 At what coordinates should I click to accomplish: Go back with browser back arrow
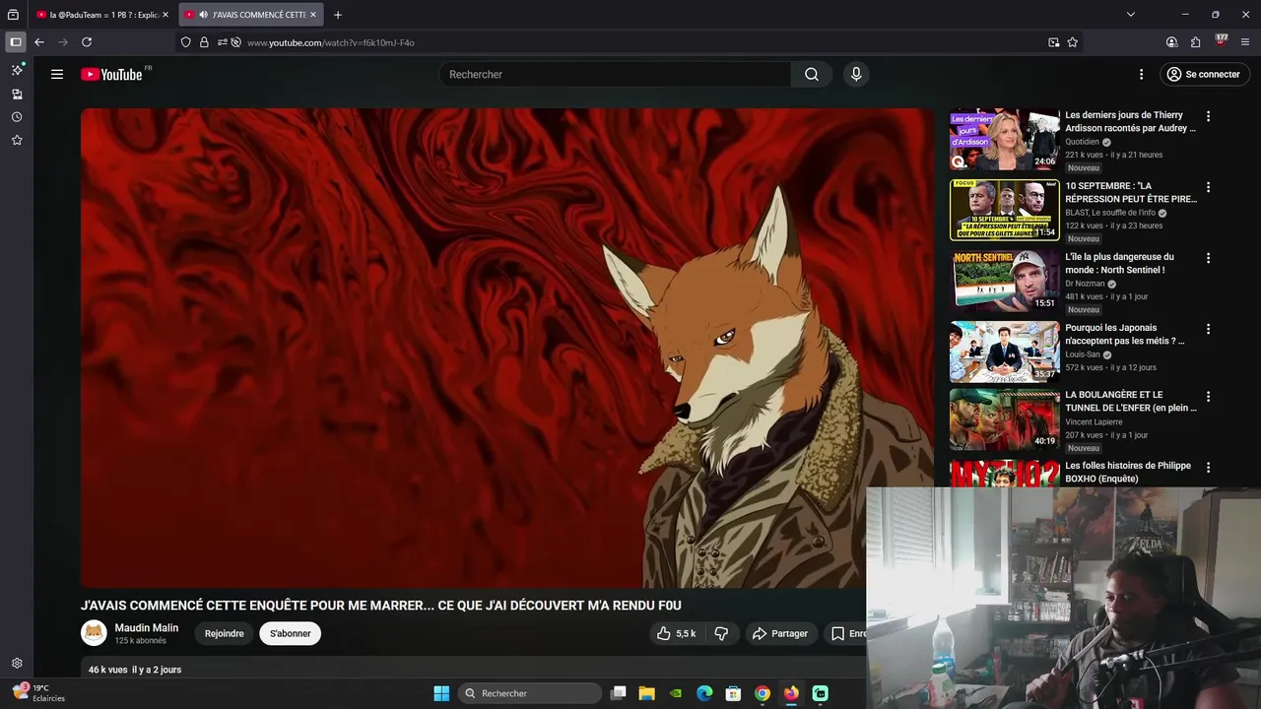[x=39, y=42]
